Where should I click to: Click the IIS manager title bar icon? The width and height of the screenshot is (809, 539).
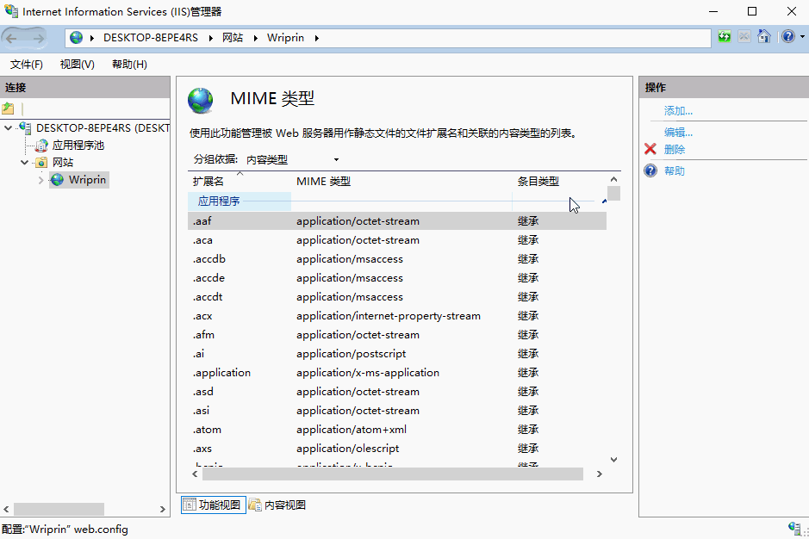[x=11, y=11]
